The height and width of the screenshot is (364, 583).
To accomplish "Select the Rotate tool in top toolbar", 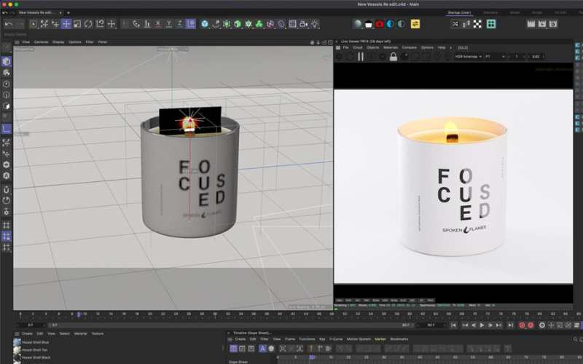I will pyautogui.click(x=89, y=24).
